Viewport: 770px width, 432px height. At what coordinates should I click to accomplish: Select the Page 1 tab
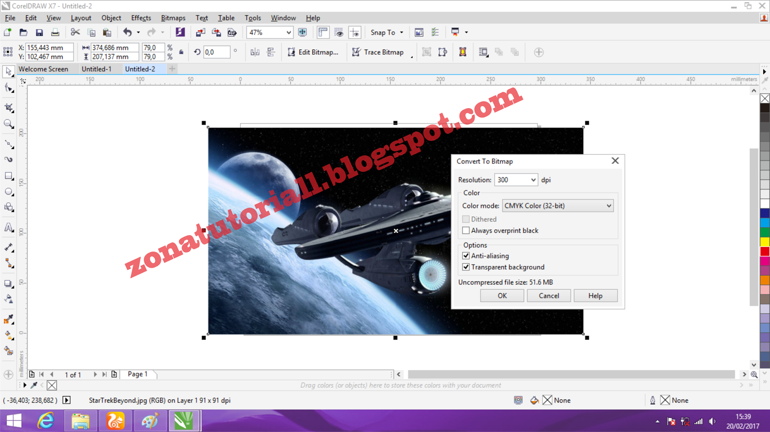point(138,374)
